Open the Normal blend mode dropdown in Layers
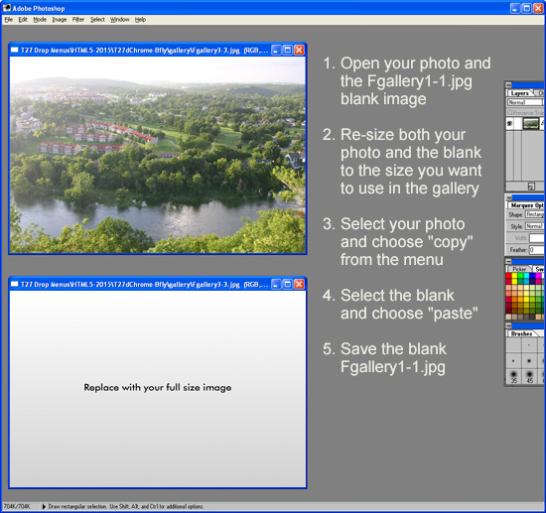546x513 pixels. (525, 102)
